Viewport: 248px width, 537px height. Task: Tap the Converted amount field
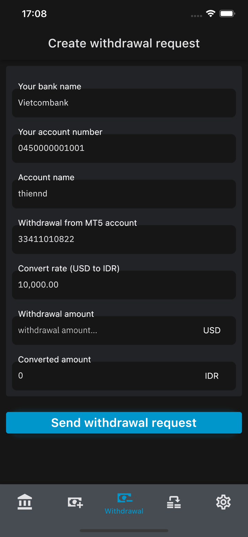[103, 376]
